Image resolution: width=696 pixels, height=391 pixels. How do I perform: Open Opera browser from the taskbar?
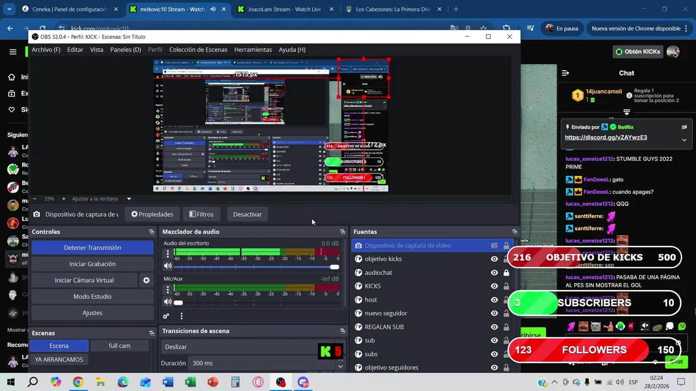[258, 382]
